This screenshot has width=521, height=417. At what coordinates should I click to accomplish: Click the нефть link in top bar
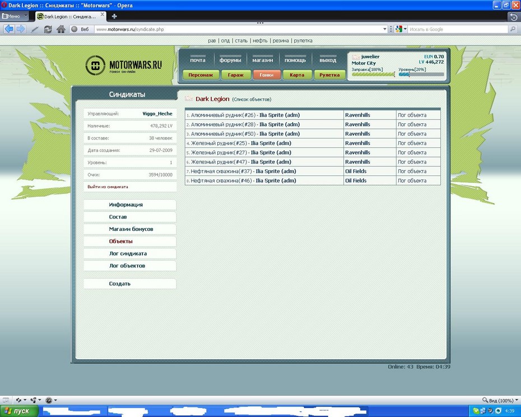tap(259, 40)
